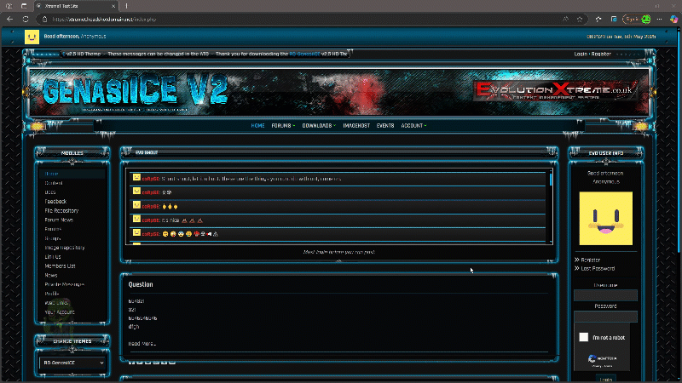682x383 pixels.
Task: Close the Xtreme1 Test Site tab
Action: click(113, 6)
